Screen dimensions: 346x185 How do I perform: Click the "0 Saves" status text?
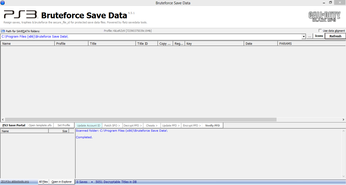pyautogui.click(x=82, y=182)
